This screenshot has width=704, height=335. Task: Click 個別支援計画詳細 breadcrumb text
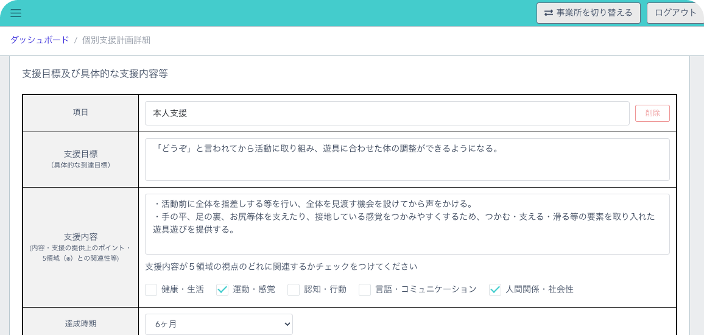click(116, 40)
